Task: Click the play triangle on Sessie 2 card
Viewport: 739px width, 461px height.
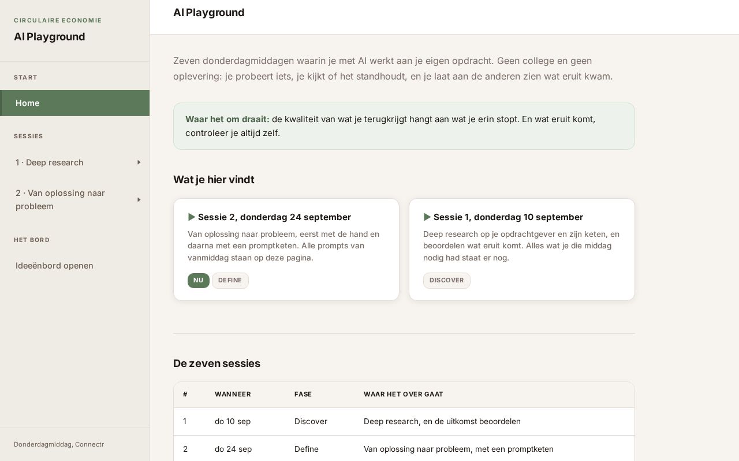Action: click(x=192, y=217)
